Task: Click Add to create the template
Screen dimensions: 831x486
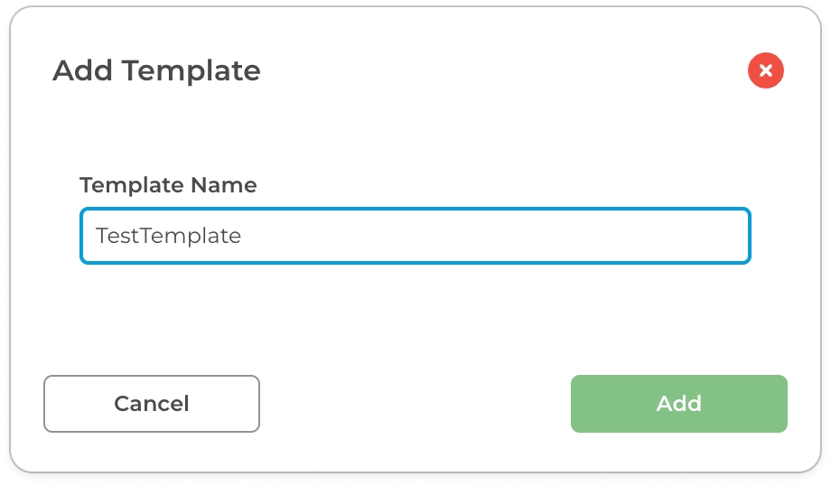Action: (x=678, y=404)
